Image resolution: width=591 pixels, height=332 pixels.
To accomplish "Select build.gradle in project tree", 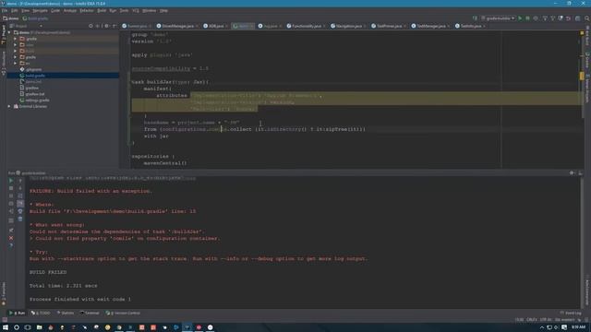I will [x=35, y=76].
